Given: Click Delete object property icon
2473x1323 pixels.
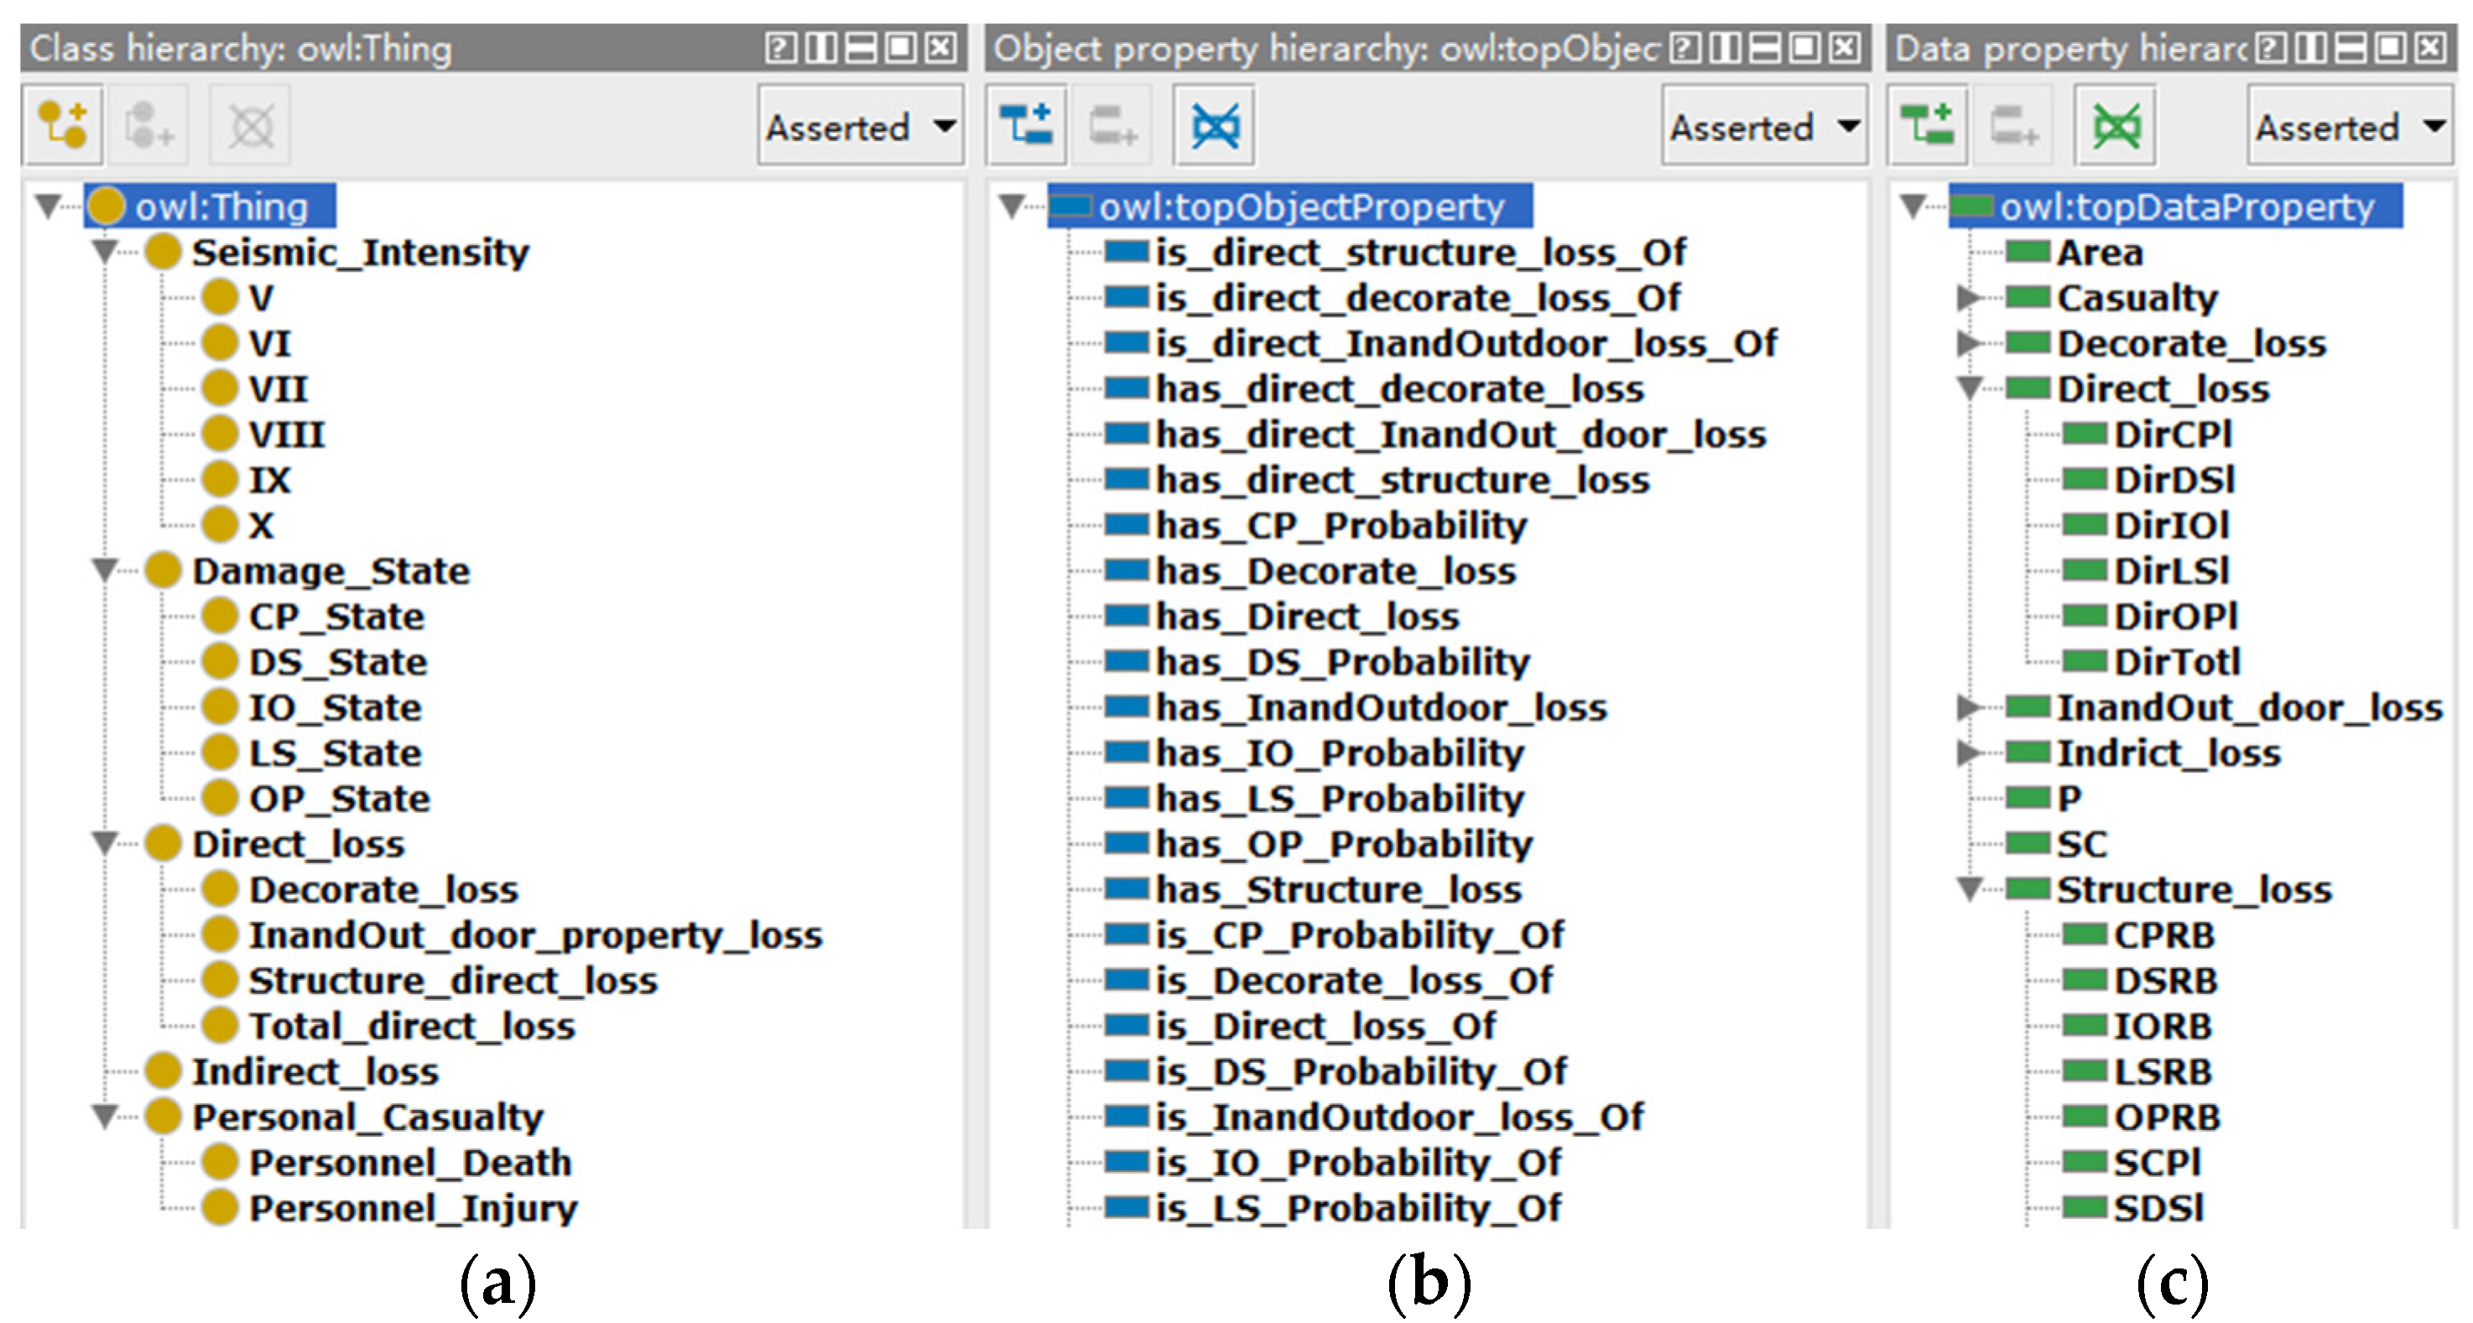Looking at the screenshot, I should tap(1215, 126).
